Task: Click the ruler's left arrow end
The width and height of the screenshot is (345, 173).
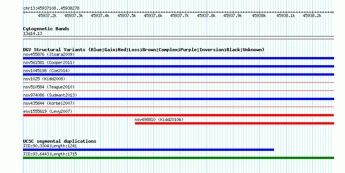Action: click(x=24, y=12)
